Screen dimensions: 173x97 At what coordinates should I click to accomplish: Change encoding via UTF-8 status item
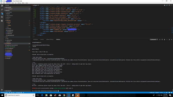pyautogui.click(x=161, y=92)
